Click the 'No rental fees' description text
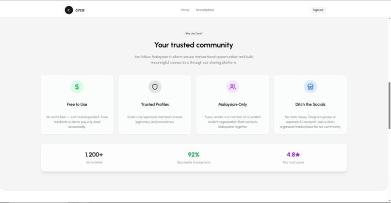 click(x=77, y=122)
